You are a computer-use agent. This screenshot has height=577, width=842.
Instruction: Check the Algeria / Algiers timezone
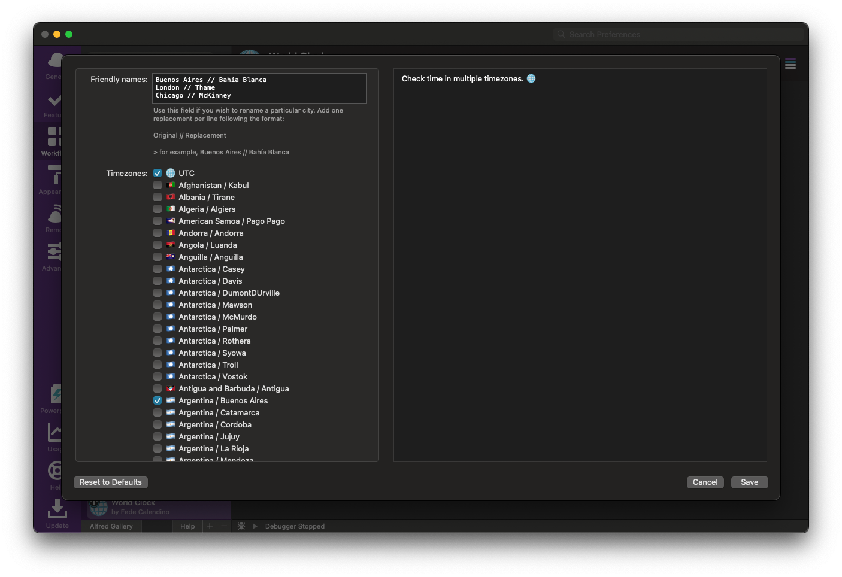[x=158, y=209]
